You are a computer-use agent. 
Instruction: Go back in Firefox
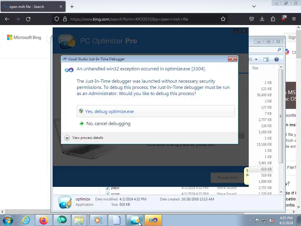[7, 19]
